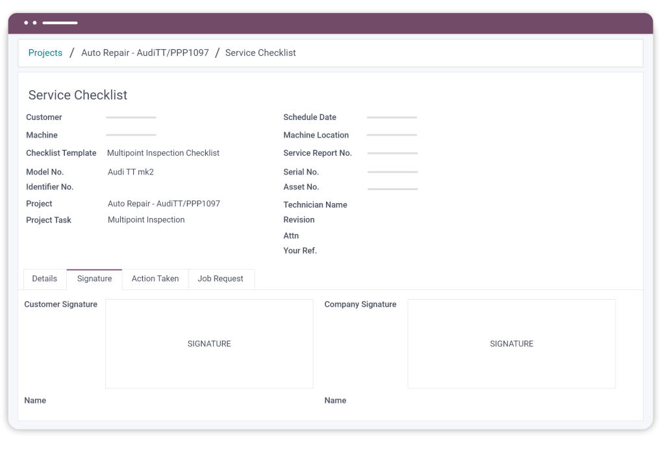Click the Asset No. field value

392,189
